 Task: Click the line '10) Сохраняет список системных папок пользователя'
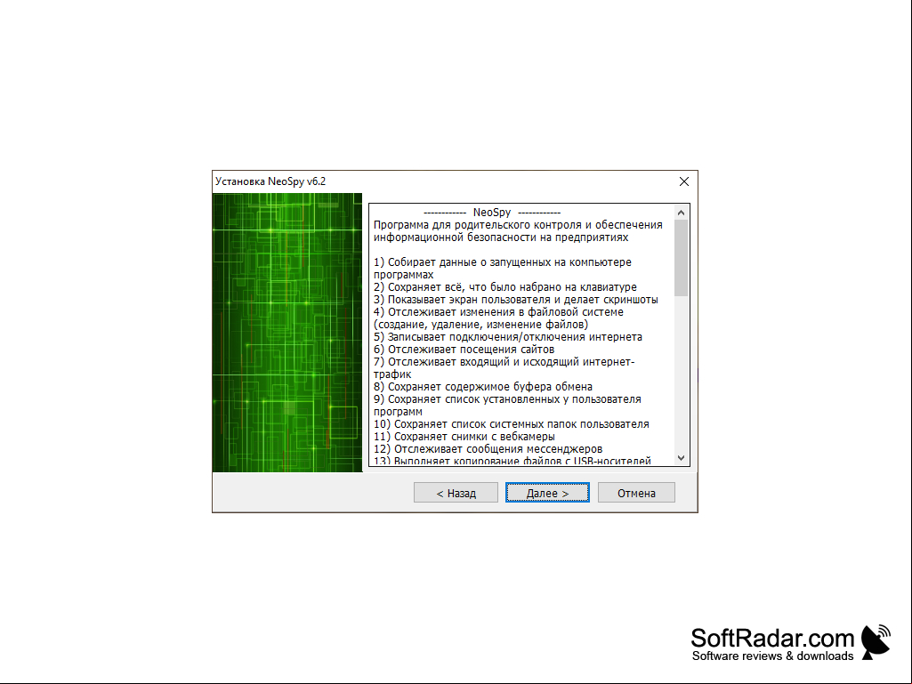[x=512, y=424]
